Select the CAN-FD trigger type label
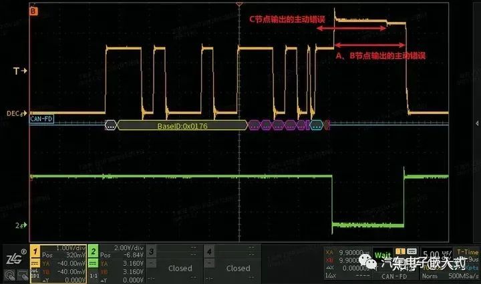Image resolution: width=481 pixels, height=284 pixels. click(394, 276)
